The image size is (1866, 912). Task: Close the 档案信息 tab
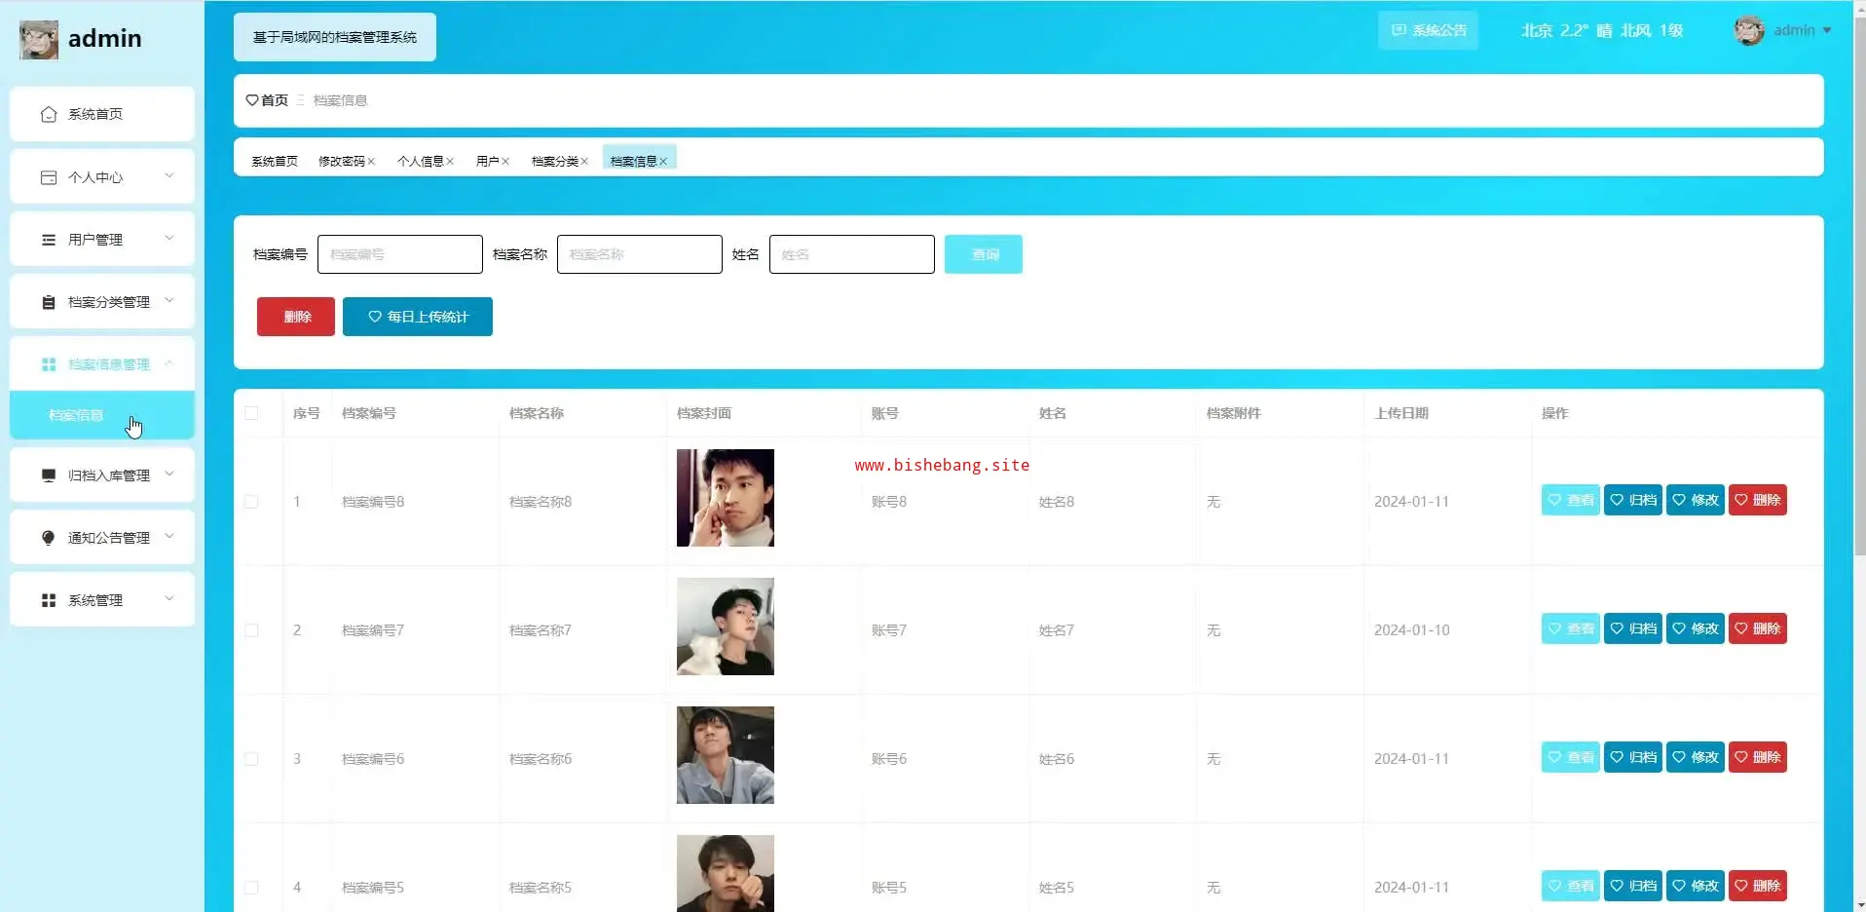click(x=663, y=162)
